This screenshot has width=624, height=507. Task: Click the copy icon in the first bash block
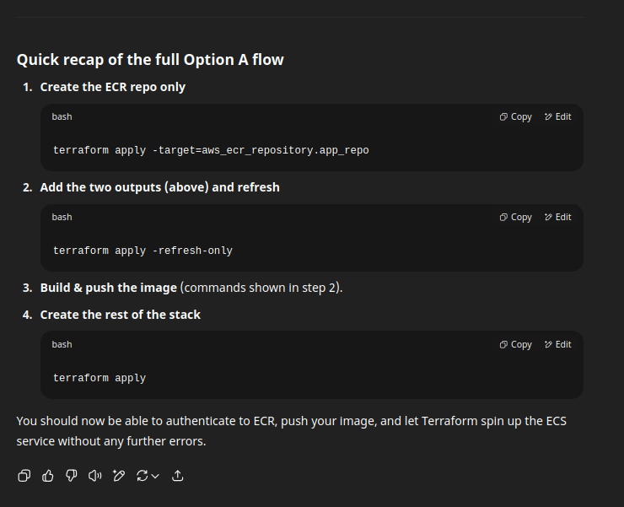(503, 116)
